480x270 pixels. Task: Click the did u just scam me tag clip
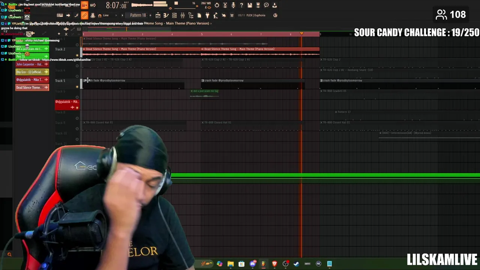[204, 93]
